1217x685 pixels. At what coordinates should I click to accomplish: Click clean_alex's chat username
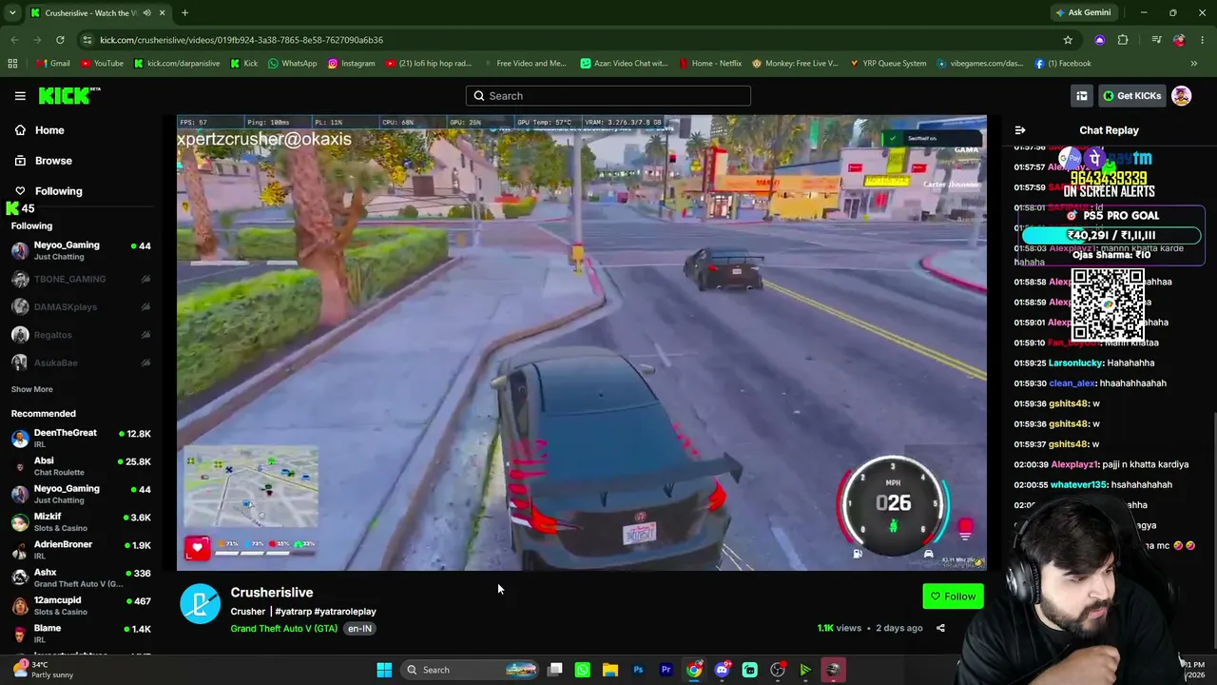tap(1072, 383)
